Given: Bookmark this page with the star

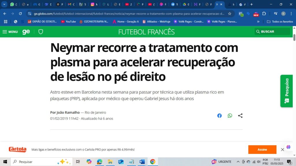Looking at the screenshot, I should (x=230, y=14).
